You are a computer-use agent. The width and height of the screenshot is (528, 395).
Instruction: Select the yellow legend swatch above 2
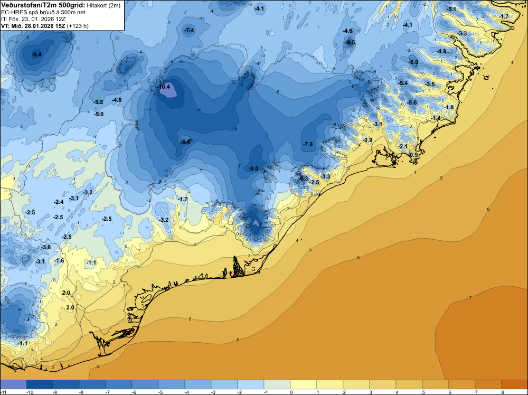[x=356, y=384]
